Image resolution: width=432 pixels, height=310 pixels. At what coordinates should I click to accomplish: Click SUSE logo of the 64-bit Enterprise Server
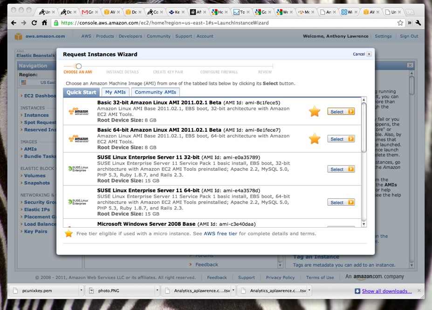[78, 202]
